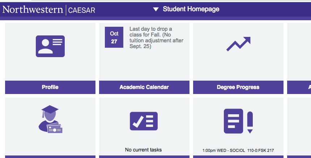Click the cut-off label starting with A
Viewport: 311px width, 158px height.
coord(299,87)
